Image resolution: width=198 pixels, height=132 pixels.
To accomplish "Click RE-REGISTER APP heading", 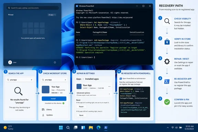I will point(183,79).
